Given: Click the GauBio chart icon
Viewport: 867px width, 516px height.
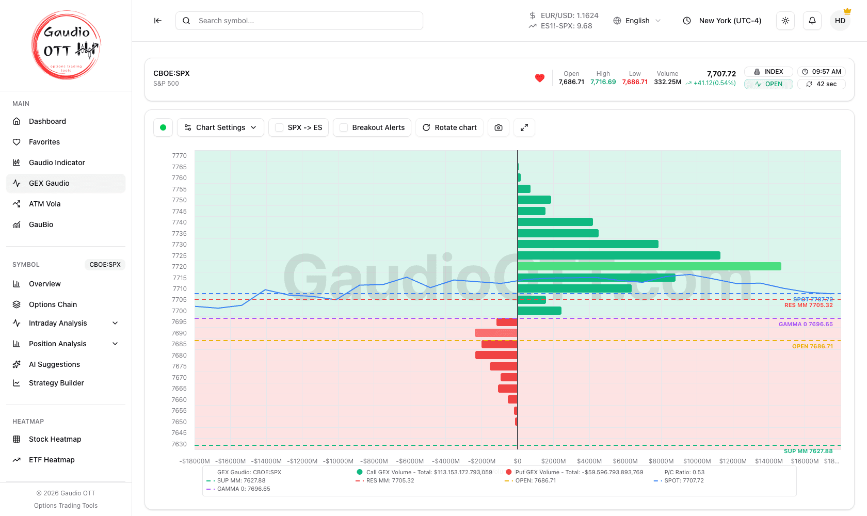Looking at the screenshot, I should click(x=17, y=224).
